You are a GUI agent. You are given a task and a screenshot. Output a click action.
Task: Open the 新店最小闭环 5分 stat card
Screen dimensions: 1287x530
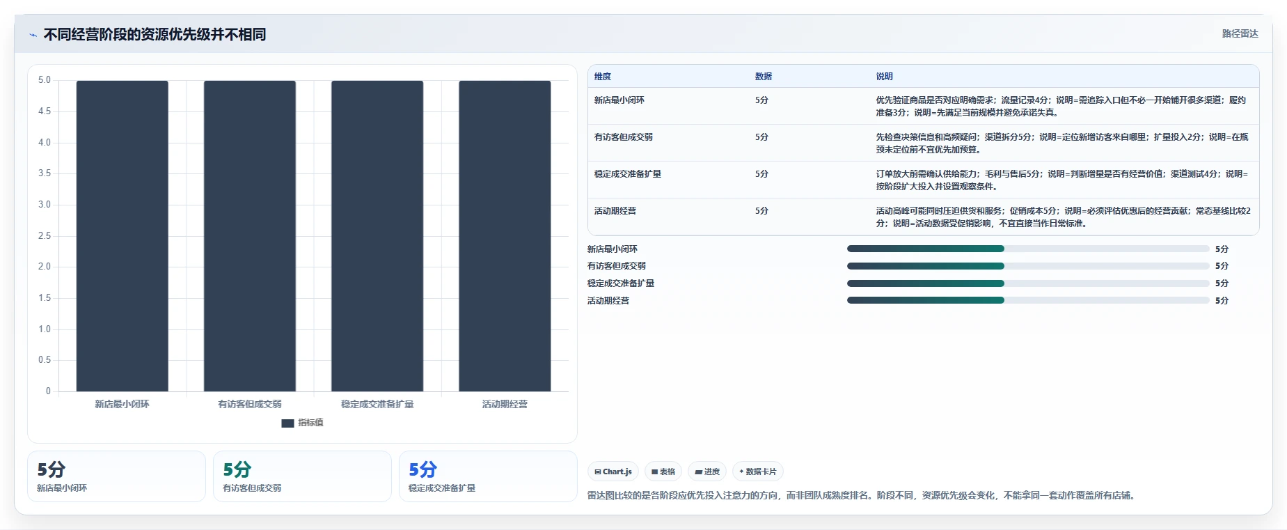[116, 476]
